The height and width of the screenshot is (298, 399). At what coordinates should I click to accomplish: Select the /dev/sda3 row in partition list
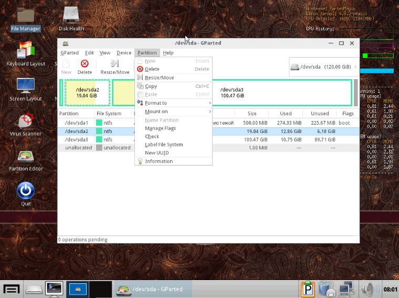(x=208, y=140)
